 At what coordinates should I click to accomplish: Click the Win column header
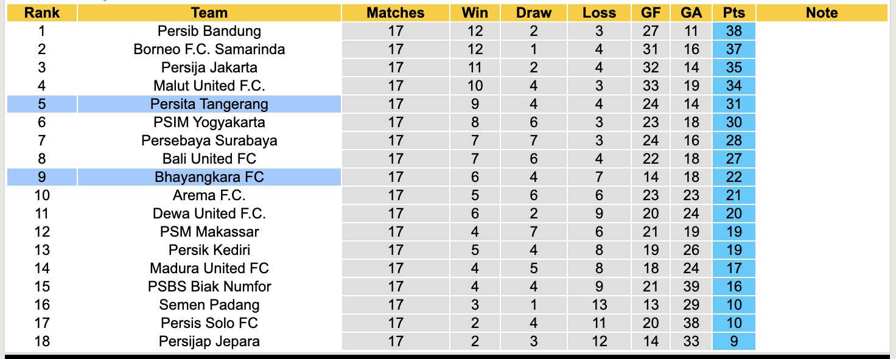[x=475, y=13]
